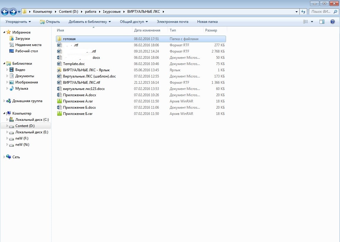340x242 pixels.
Task: Open the Добавить в библиотеку dropdown
Action: coord(90,22)
